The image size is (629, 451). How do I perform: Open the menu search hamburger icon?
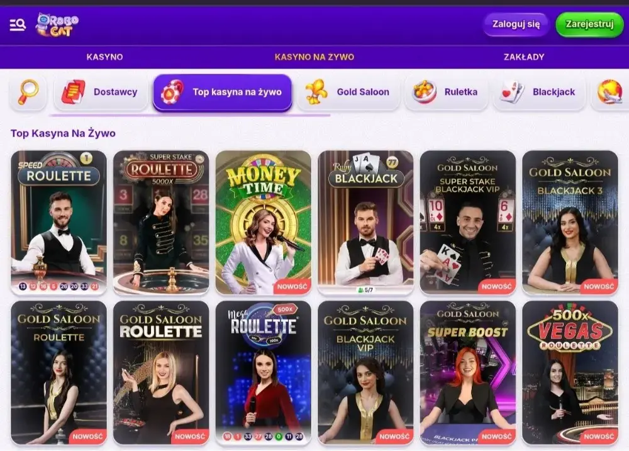(18, 25)
